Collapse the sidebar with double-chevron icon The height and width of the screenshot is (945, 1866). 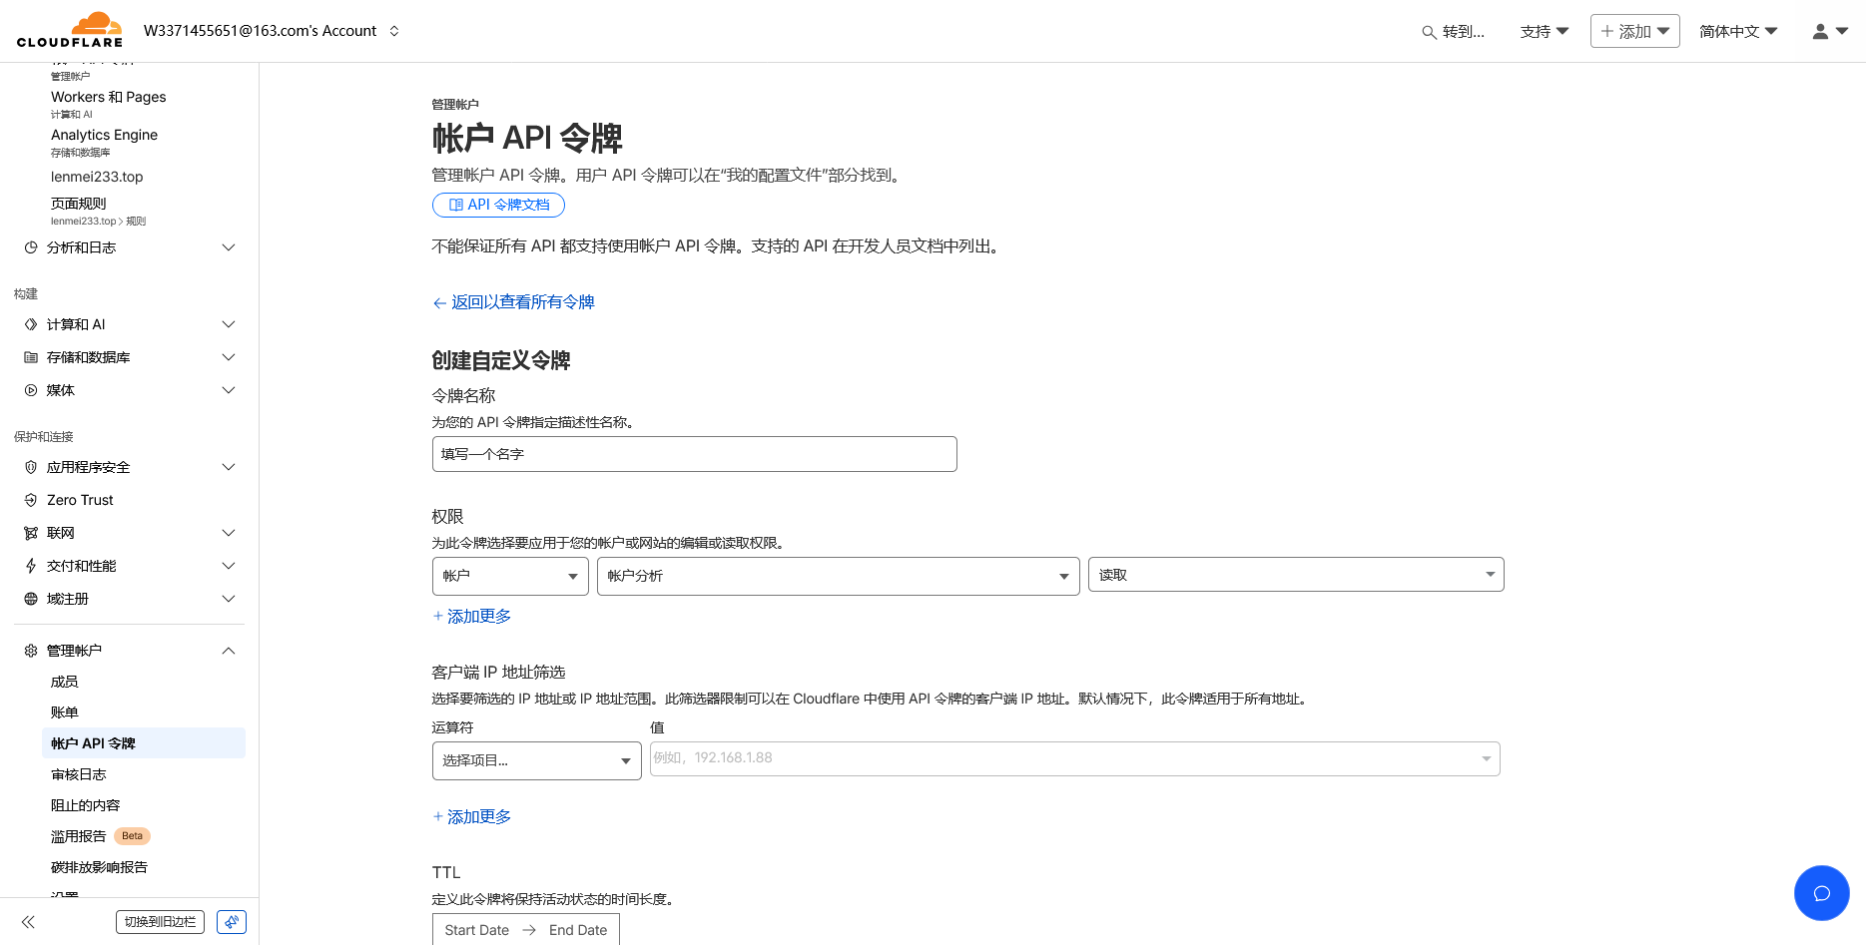[x=28, y=921]
